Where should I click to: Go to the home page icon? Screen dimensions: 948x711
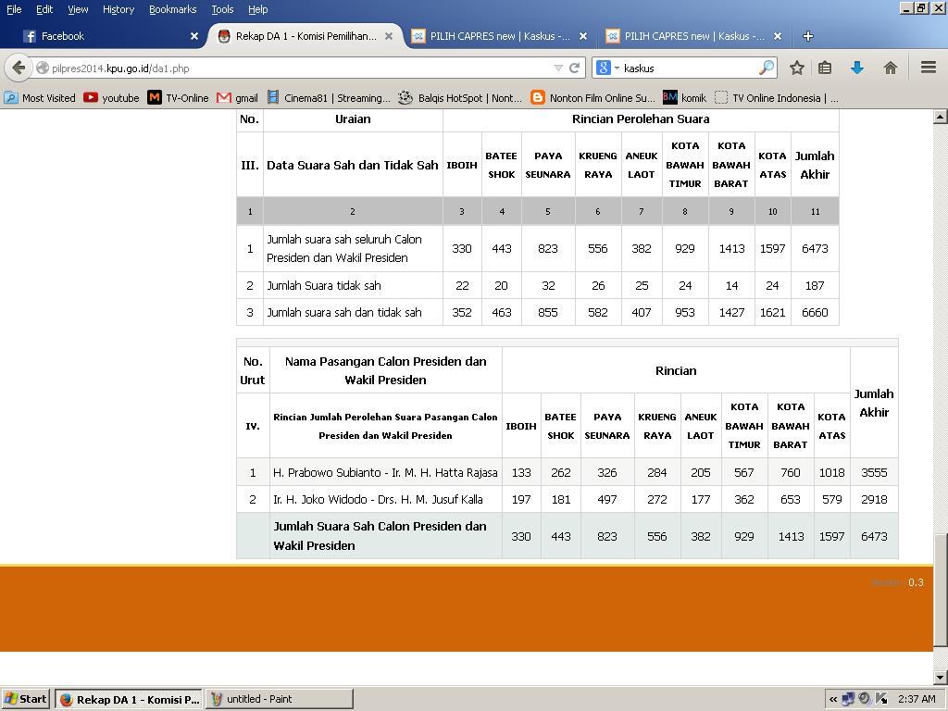(x=890, y=68)
